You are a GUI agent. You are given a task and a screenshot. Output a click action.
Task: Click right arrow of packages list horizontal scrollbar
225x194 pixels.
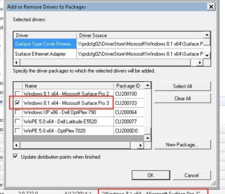click(x=140, y=145)
